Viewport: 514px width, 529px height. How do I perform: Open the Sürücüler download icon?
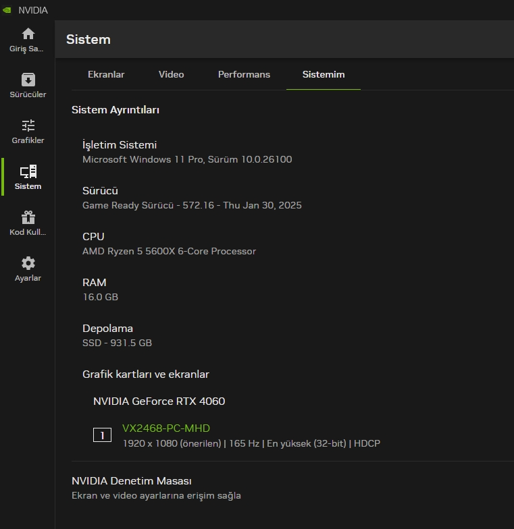[x=28, y=80]
